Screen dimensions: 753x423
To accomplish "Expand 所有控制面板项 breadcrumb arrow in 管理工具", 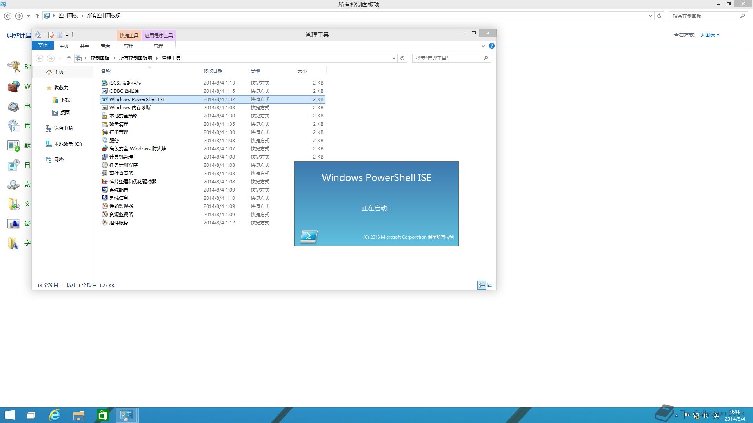I will (157, 58).
